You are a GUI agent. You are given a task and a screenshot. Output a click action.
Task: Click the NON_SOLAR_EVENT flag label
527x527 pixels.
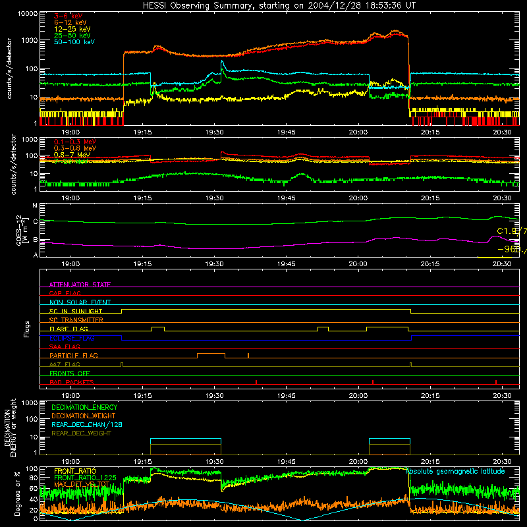tap(80, 302)
